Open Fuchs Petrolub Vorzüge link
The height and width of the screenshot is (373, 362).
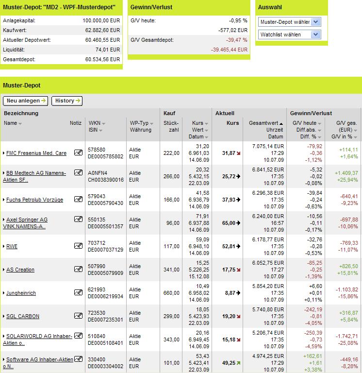tap(34, 200)
